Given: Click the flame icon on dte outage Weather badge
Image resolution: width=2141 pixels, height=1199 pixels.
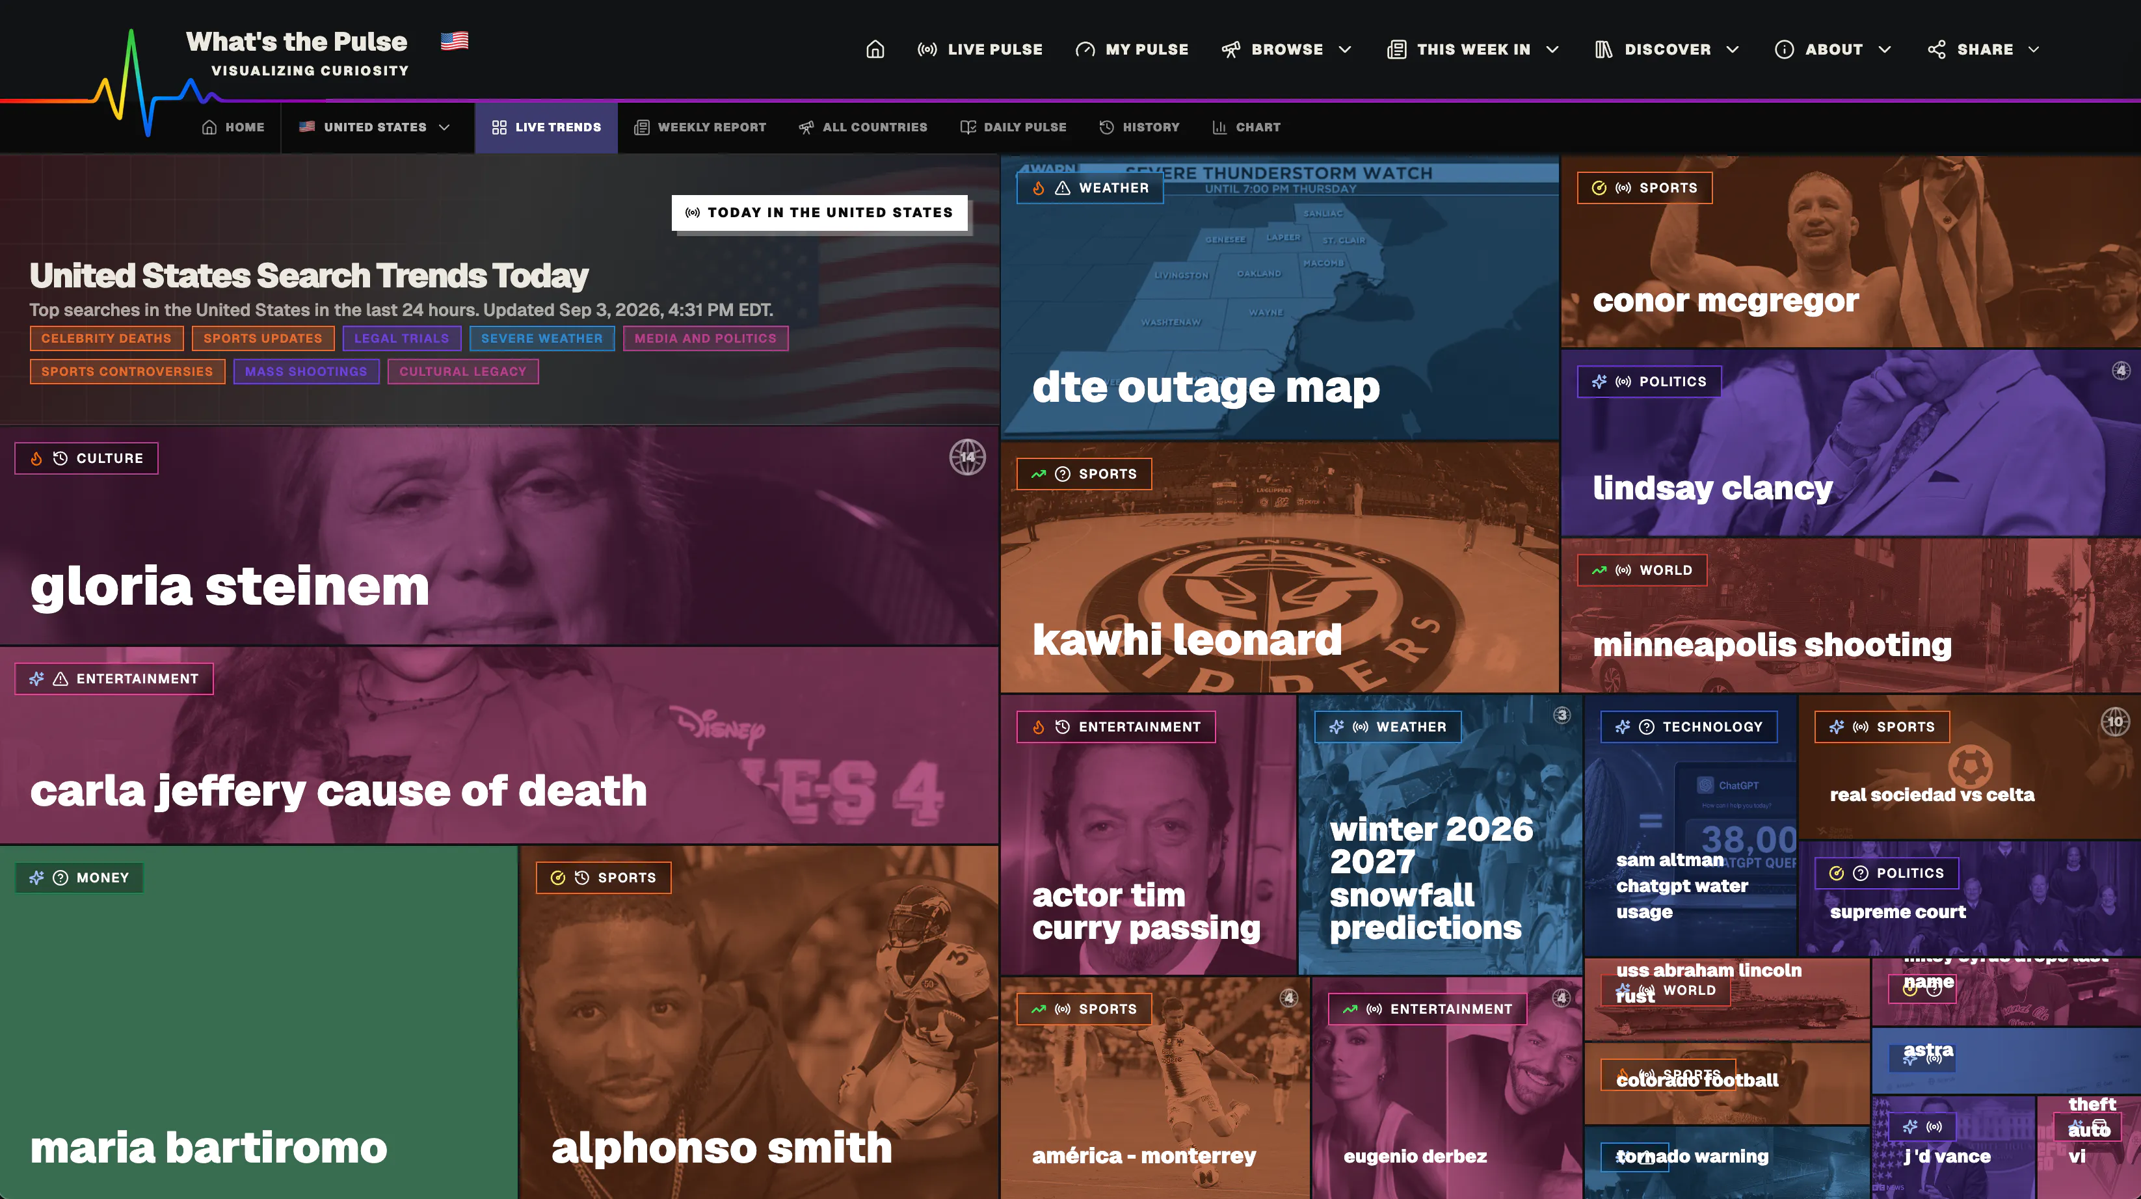Looking at the screenshot, I should [x=1039, y=188].
